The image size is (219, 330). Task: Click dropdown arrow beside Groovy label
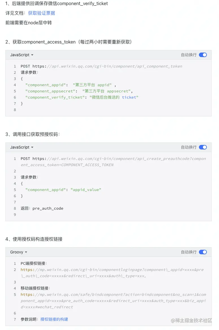pos(26,252)
